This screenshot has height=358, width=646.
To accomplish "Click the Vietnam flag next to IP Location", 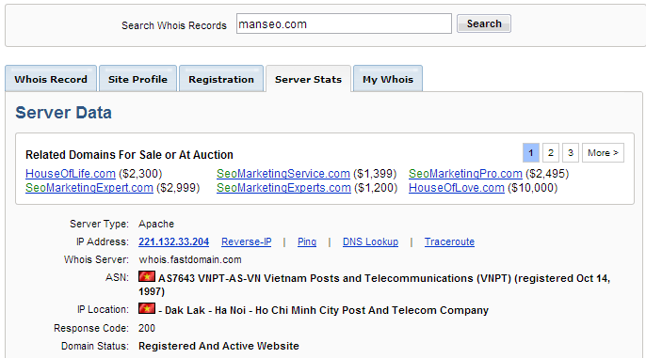I will (147, 308).
